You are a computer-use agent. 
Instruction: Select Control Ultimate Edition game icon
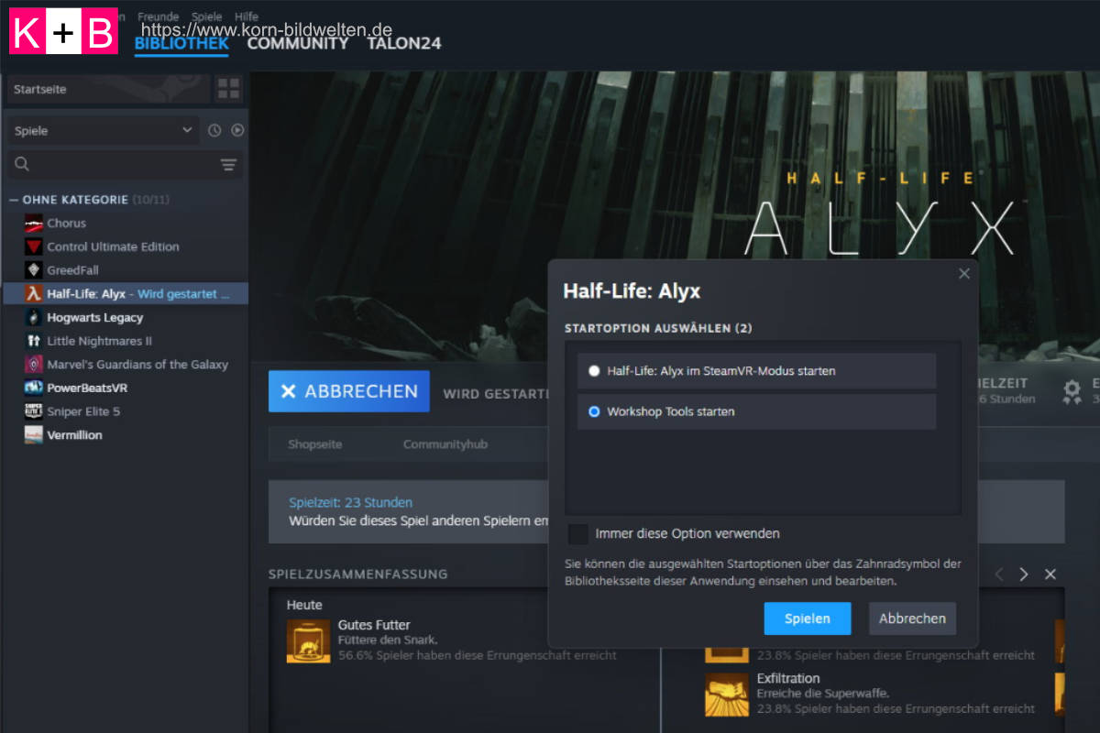34,246
